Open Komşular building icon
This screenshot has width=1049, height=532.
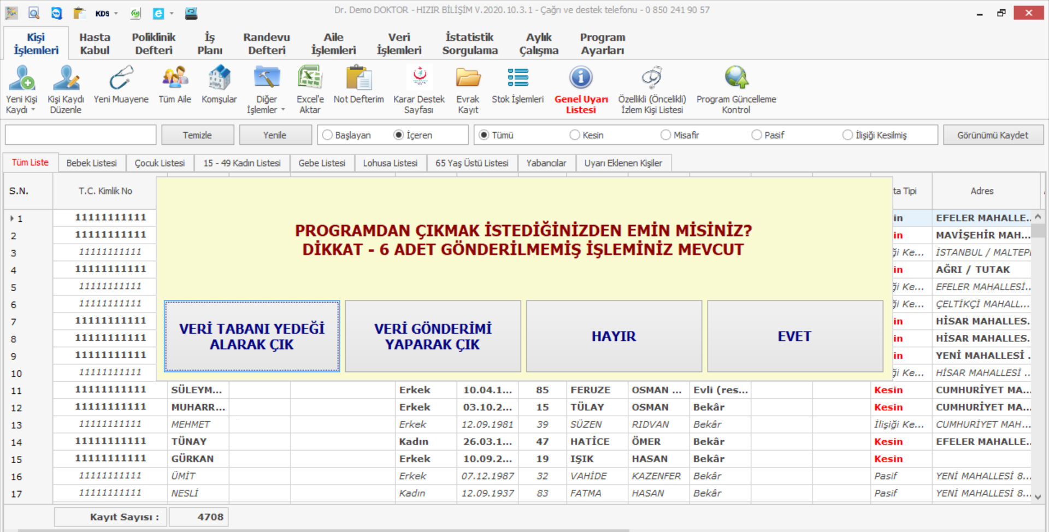click(x=219, y=78)
